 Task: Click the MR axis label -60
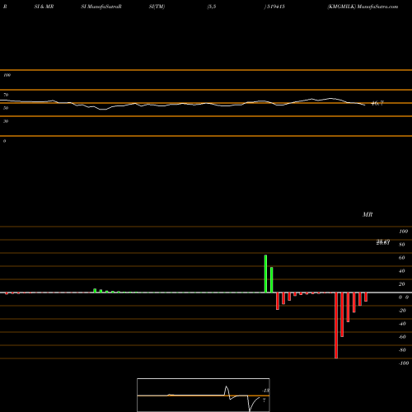pos(402,337)
